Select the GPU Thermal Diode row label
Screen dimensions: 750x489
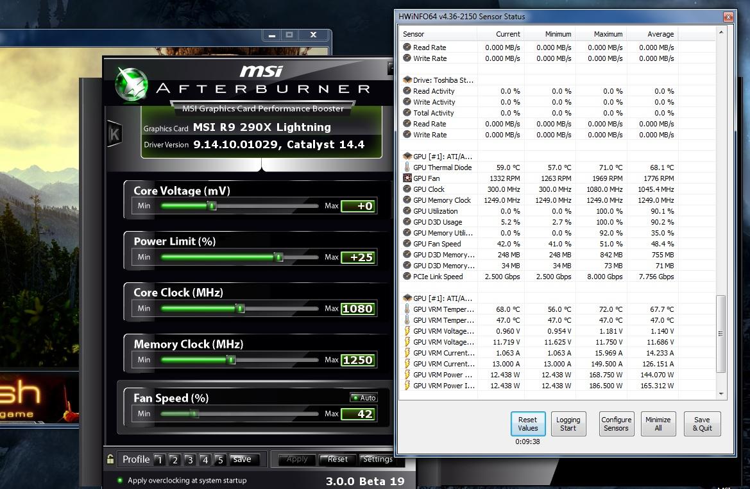click(x=443, y=167)
